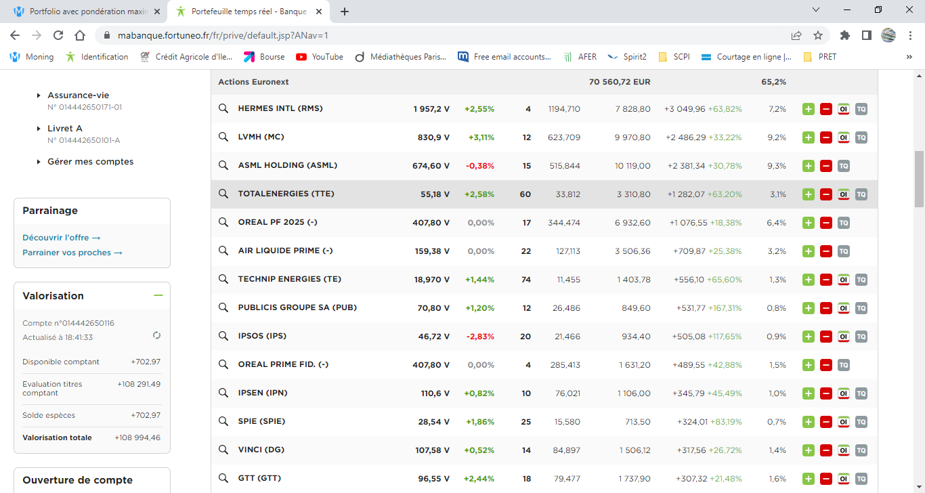Viewport: 925px width, 493px height.
Task: Click LVMH price 830,9 V
Action: coord(433,137)
